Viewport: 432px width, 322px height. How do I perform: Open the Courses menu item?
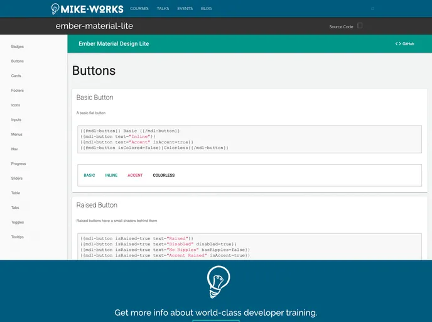[139, 9]
